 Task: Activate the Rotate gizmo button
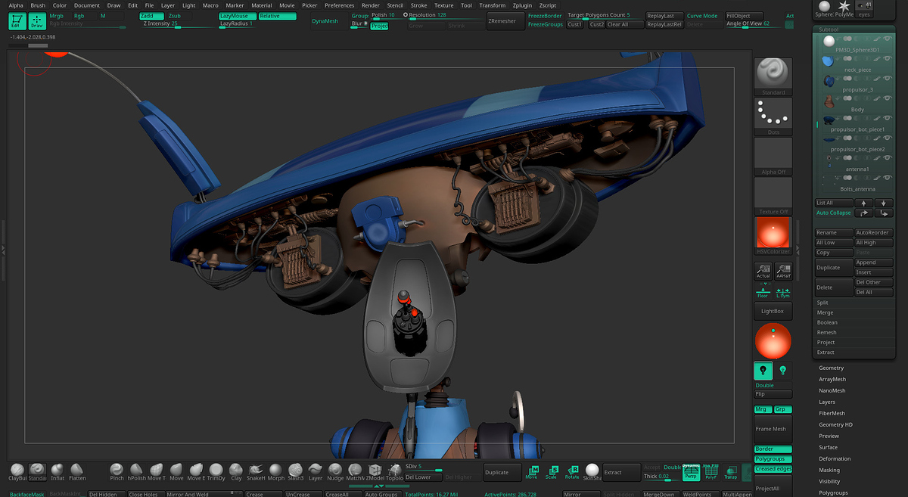click(x=572, y=472)
